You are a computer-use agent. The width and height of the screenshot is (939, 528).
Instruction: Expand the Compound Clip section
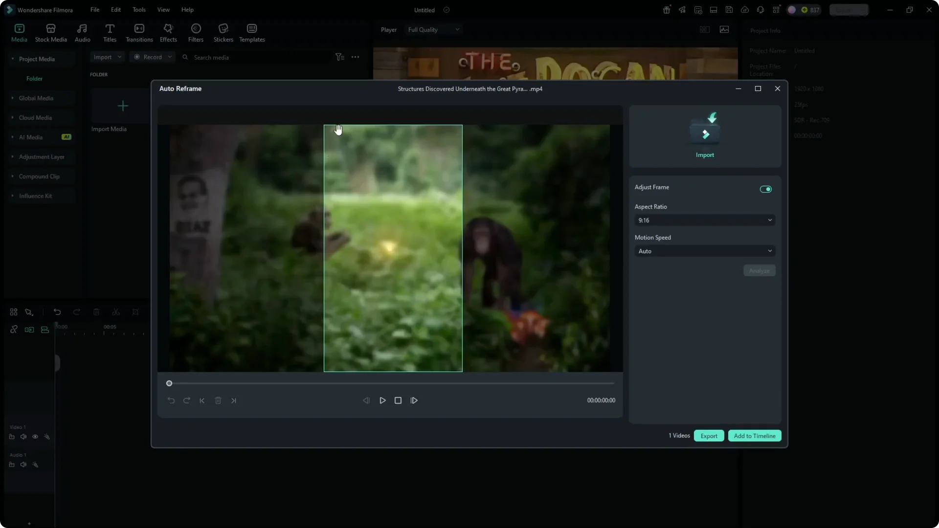click(40, 176)
